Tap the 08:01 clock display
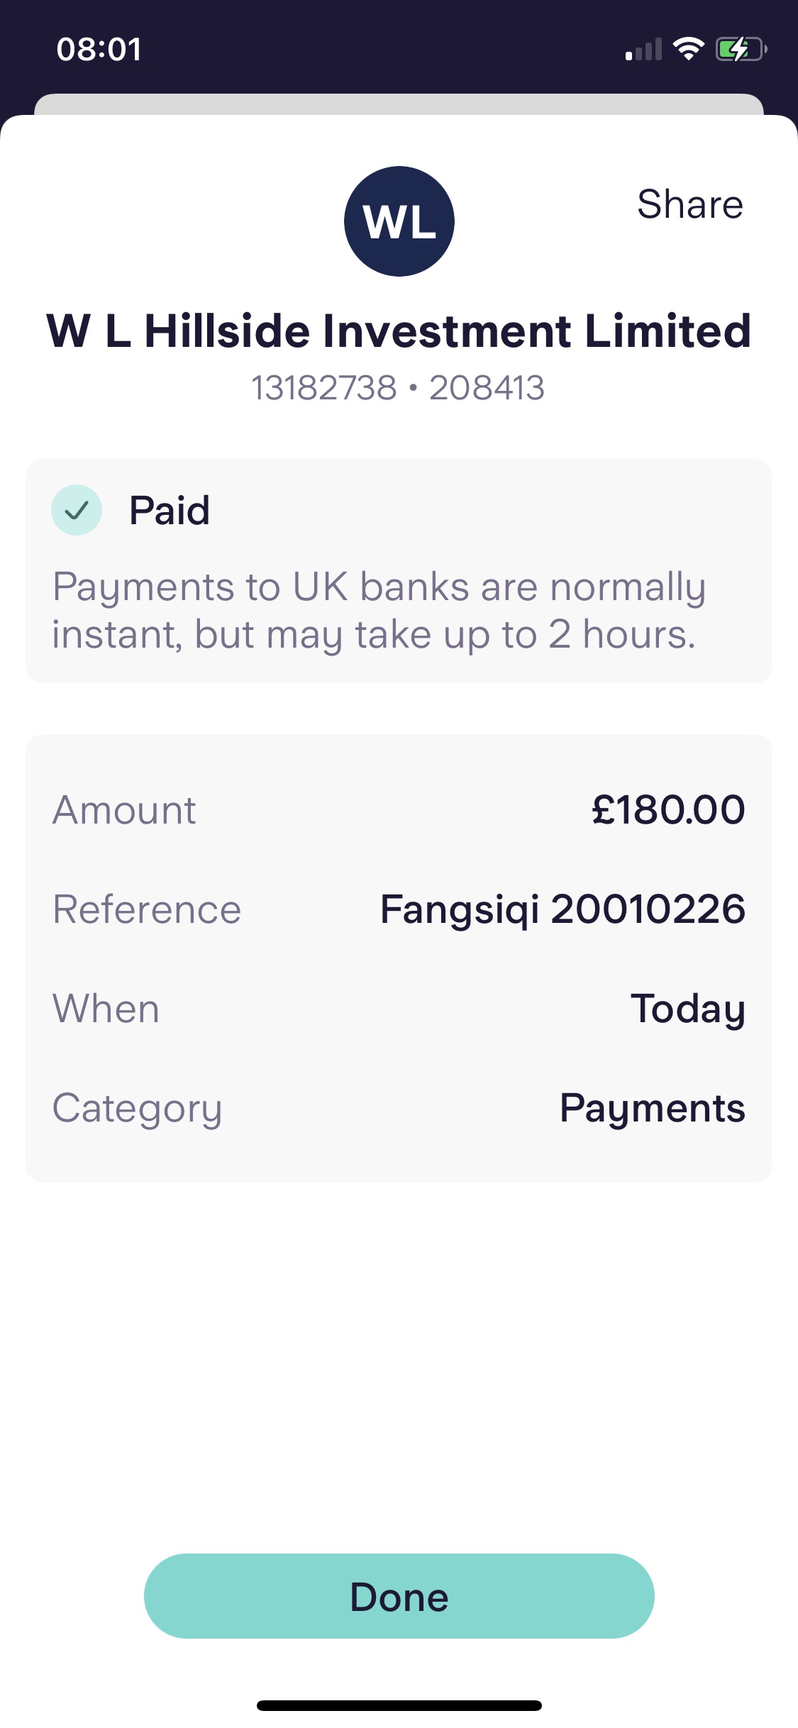The height and width of the screenshot is (1728, 798). [x=99, y=50]
